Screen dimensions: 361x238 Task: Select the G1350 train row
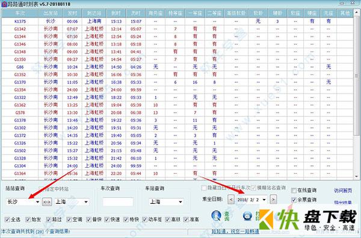point(177,59)
